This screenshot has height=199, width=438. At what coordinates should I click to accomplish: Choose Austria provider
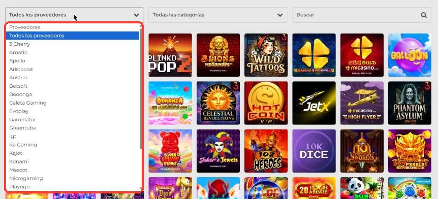coord(72,78)
